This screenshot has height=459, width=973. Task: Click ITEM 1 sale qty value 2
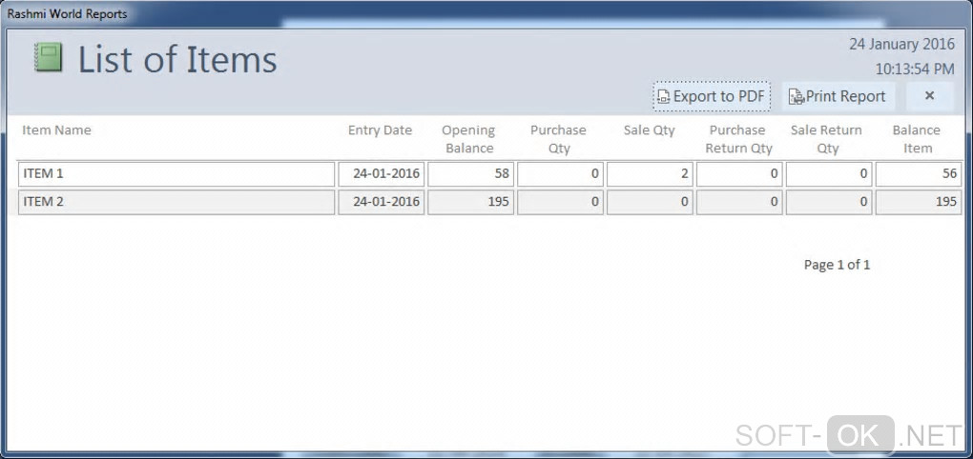tap(650, 174)
